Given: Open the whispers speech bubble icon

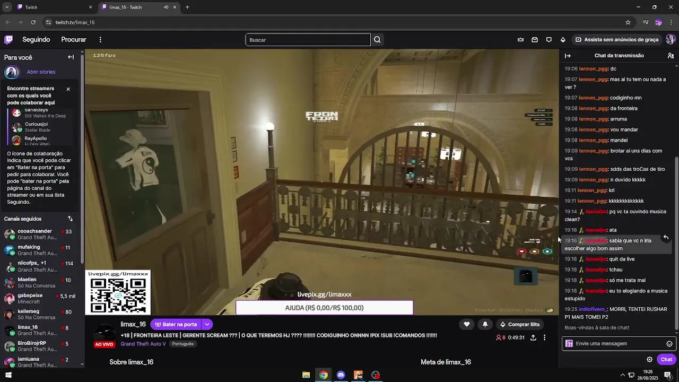Looking at the screenshot, I should [x=549, y=40].
